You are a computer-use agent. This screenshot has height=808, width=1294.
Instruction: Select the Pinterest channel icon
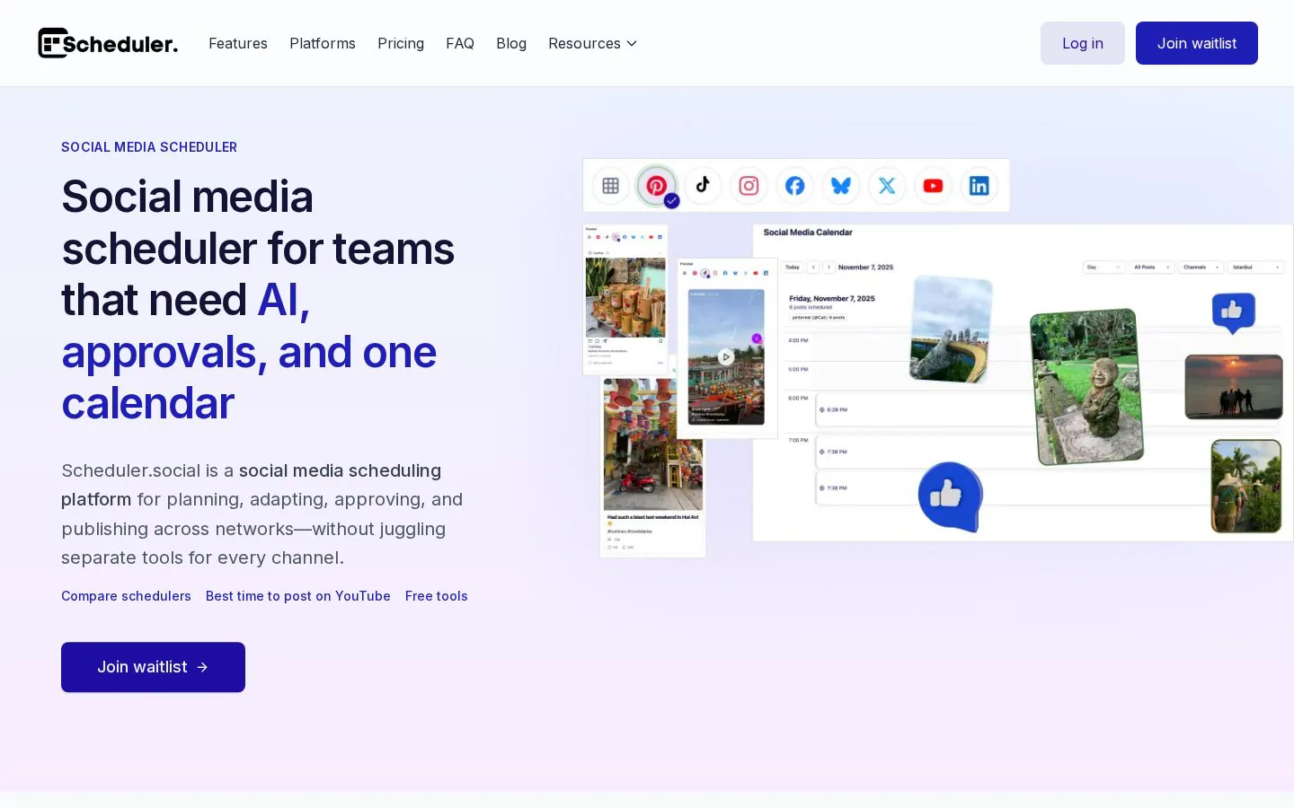click(x=657, y=186)
